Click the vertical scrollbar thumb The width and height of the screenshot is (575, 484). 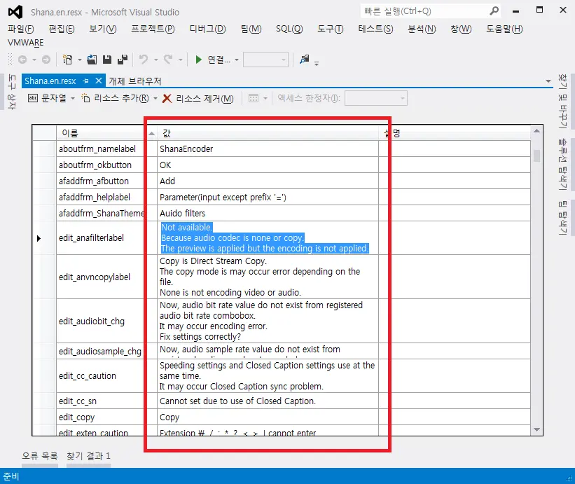click(536, 155)
